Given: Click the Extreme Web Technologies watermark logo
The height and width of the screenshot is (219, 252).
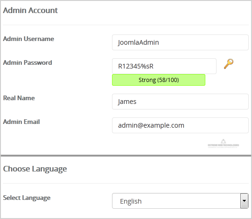Looking at the screenshot, I should [x=223, y=144].
